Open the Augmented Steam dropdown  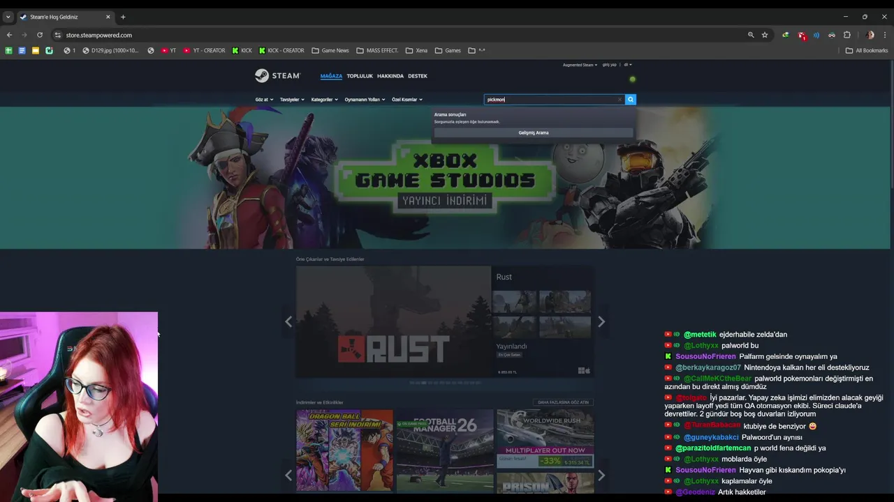[x=580, y=65]
